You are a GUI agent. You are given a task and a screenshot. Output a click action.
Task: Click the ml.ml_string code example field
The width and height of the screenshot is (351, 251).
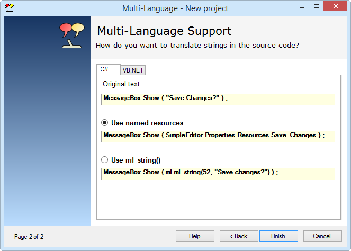pos(218,173)
